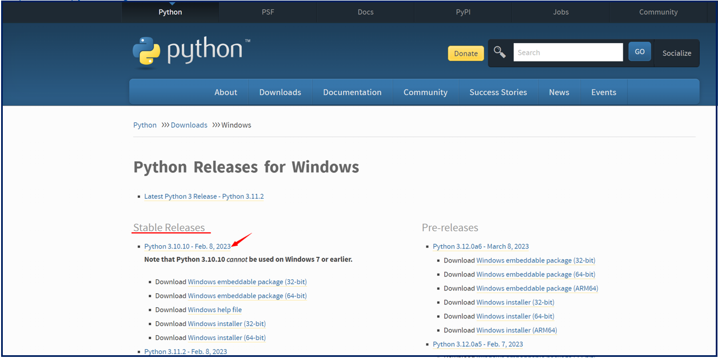Download 3.12.0a6 Windows installer (64-bit)

[515, 317]
